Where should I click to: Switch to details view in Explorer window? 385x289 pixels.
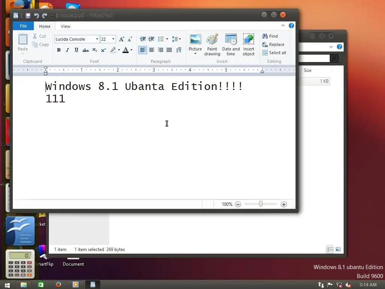point(330,249)
